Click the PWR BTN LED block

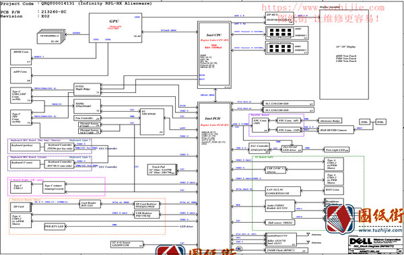(x=55, y=227)
